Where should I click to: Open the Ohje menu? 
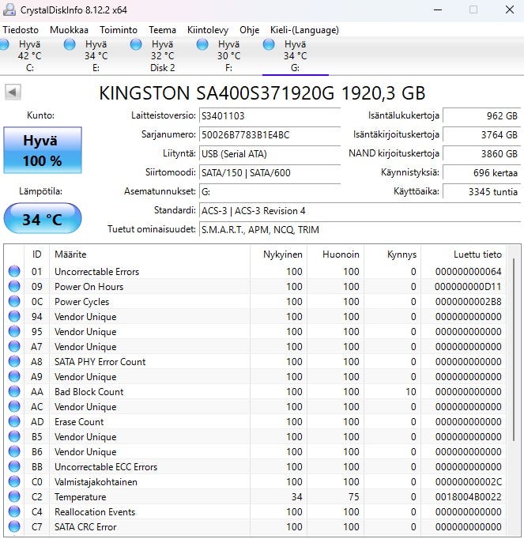[x=249, y=30]
